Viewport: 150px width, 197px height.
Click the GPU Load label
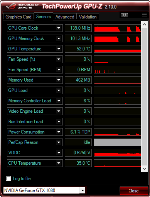18,90
